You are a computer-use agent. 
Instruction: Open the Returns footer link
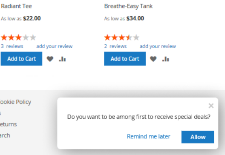9,124
